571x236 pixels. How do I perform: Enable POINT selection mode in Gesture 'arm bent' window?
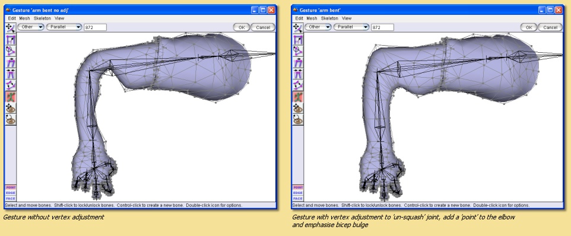coord(298,187)
